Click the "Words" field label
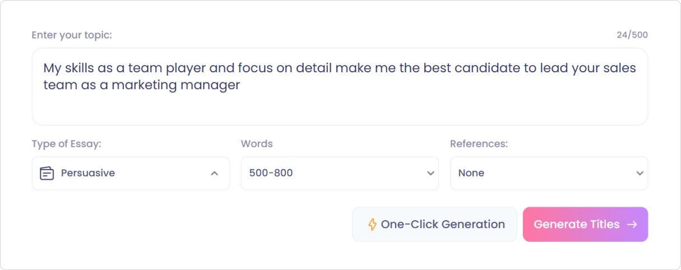Viewport: 681px width, 270px height. 257,144
